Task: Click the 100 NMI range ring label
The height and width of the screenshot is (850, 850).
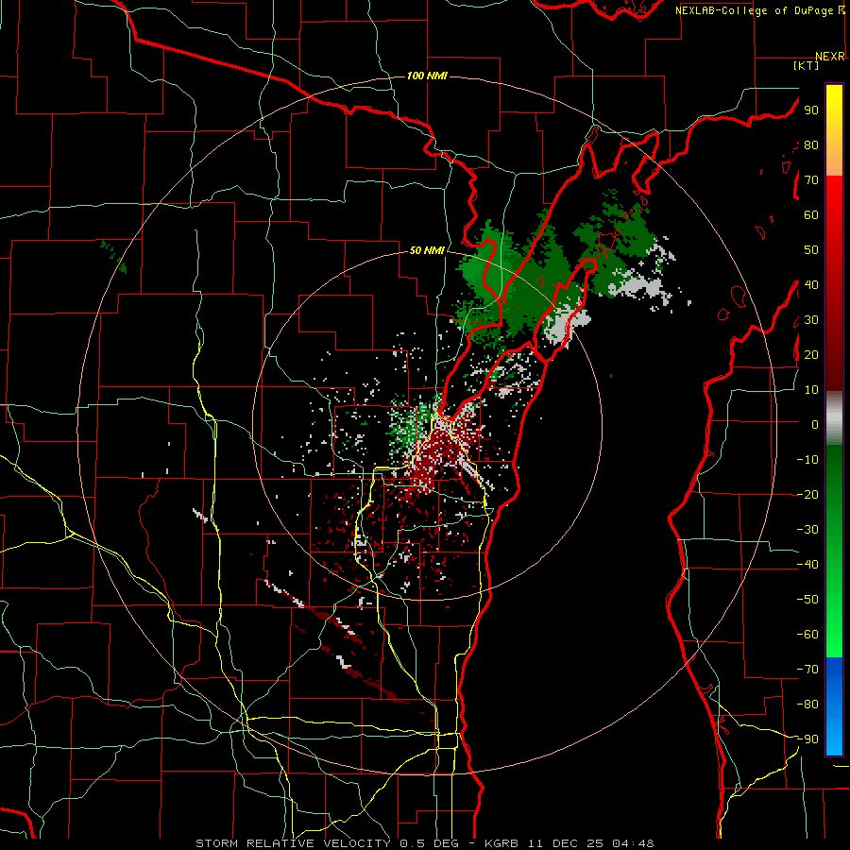Action: [427, 76]
